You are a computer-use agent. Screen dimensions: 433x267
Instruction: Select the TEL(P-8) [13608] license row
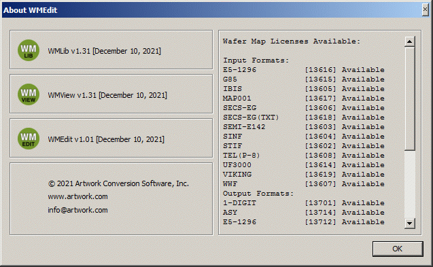coord(304,156)
